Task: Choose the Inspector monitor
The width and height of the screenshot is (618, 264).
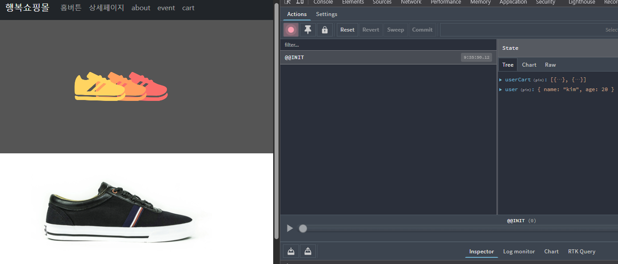Action: pyautogui.click(x=481, y=252)
